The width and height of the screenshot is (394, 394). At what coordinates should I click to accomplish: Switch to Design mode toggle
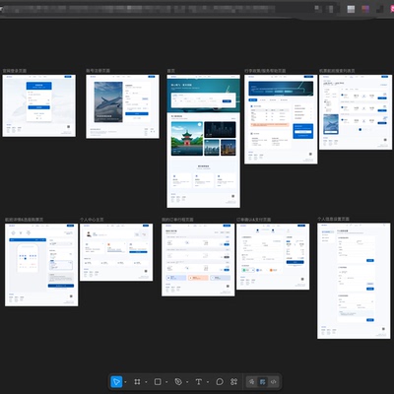click(263, 381)
